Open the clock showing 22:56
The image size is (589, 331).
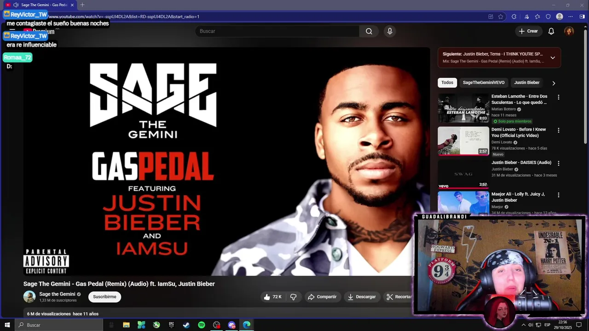(x=563, y=325)
